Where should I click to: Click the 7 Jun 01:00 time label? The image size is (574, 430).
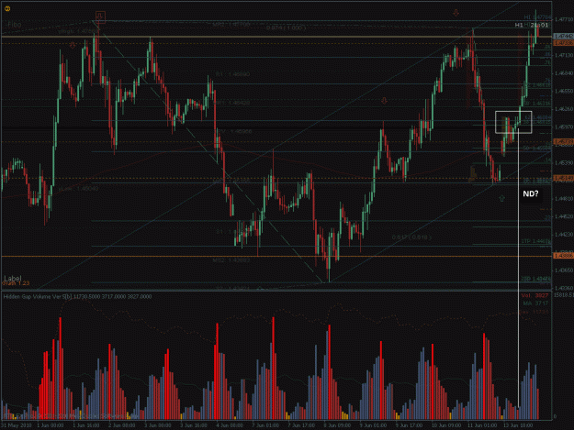click(265, 425)
